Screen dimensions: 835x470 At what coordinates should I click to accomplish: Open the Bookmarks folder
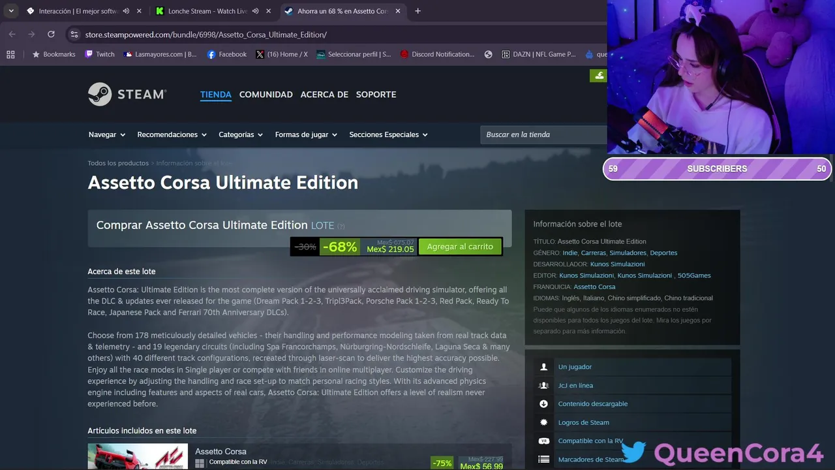[53, 54]
